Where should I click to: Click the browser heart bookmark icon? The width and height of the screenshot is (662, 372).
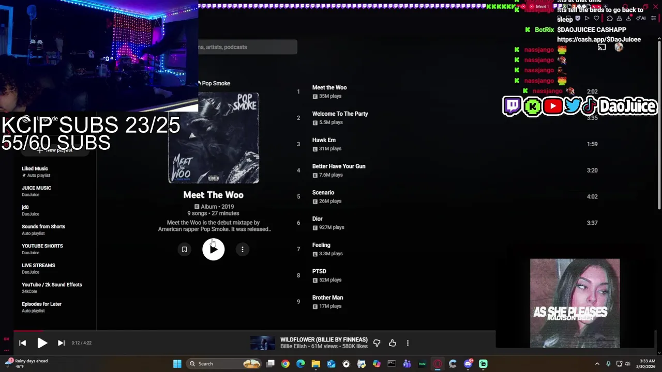(596, 18)
